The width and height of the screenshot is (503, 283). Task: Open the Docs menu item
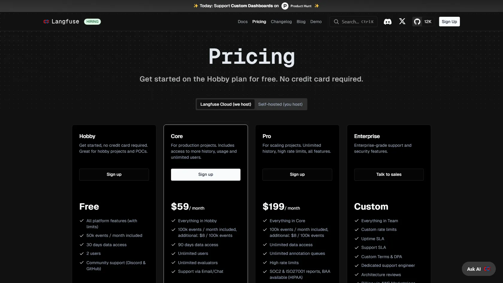click(243, 22)
